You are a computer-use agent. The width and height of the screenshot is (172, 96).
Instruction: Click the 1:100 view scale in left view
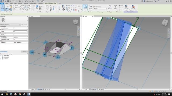coord(32,89)
